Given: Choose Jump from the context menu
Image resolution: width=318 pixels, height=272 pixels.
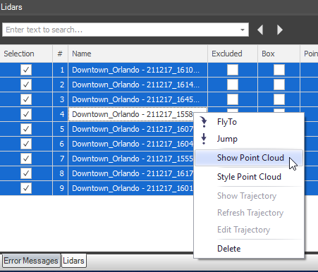Looking at the screenshot, I should click(249, 139).
